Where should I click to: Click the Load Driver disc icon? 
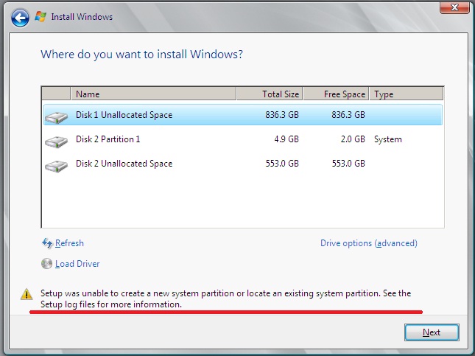coord(46,264)
